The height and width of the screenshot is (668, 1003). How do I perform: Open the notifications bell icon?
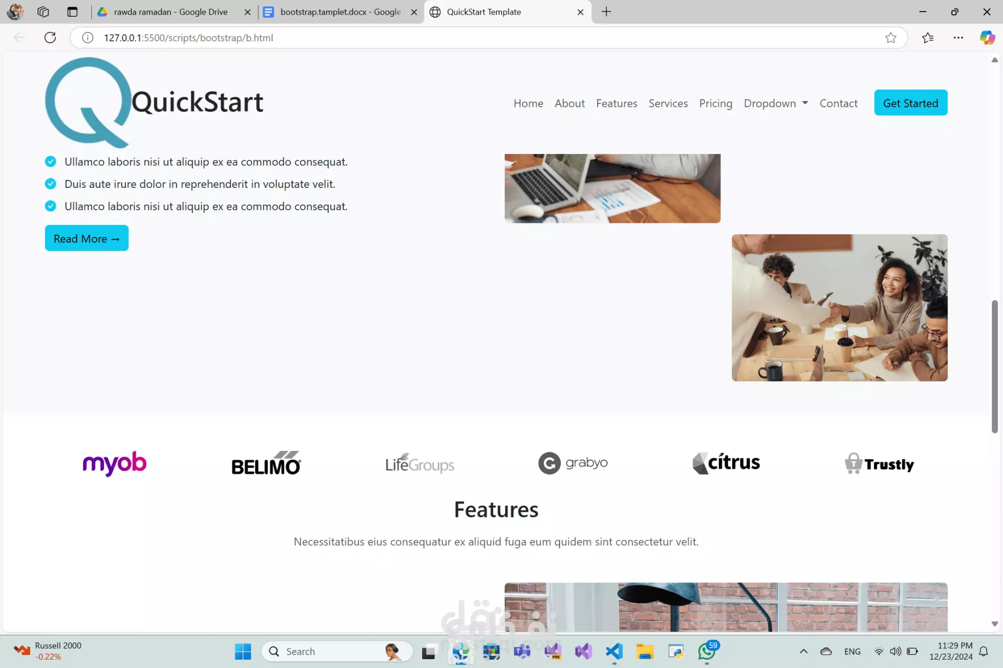984,651
